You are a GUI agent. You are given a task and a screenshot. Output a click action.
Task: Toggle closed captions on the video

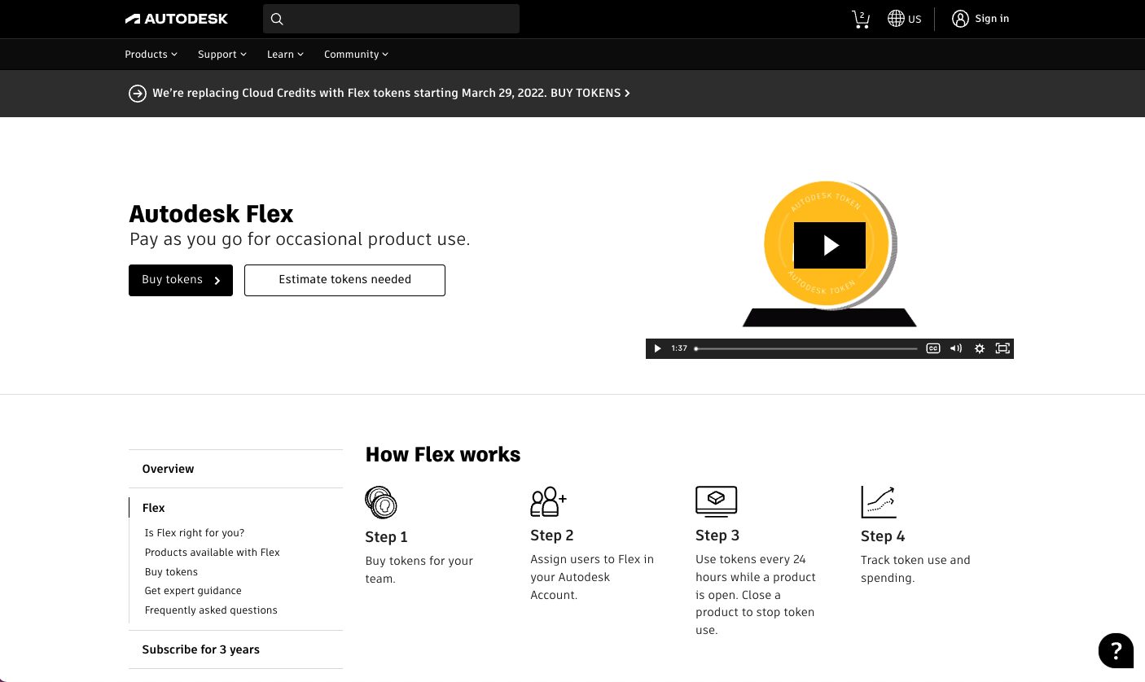pos(933,348)
